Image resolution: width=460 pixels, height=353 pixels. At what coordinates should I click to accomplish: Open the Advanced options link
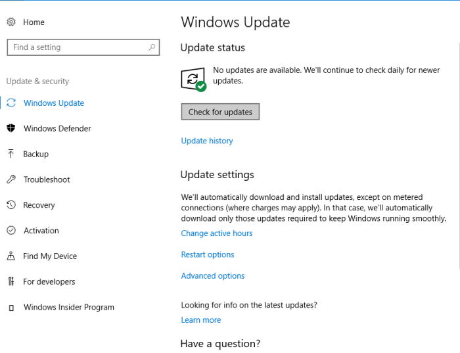click(213, 276)
